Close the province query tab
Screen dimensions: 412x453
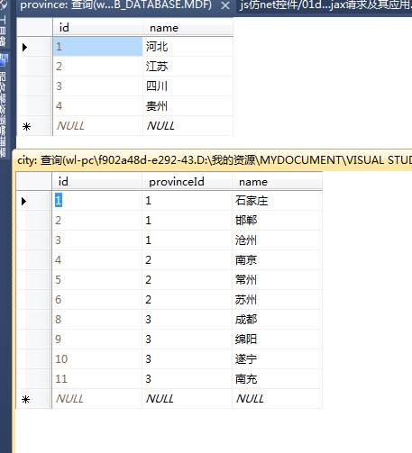click(225, 5)
